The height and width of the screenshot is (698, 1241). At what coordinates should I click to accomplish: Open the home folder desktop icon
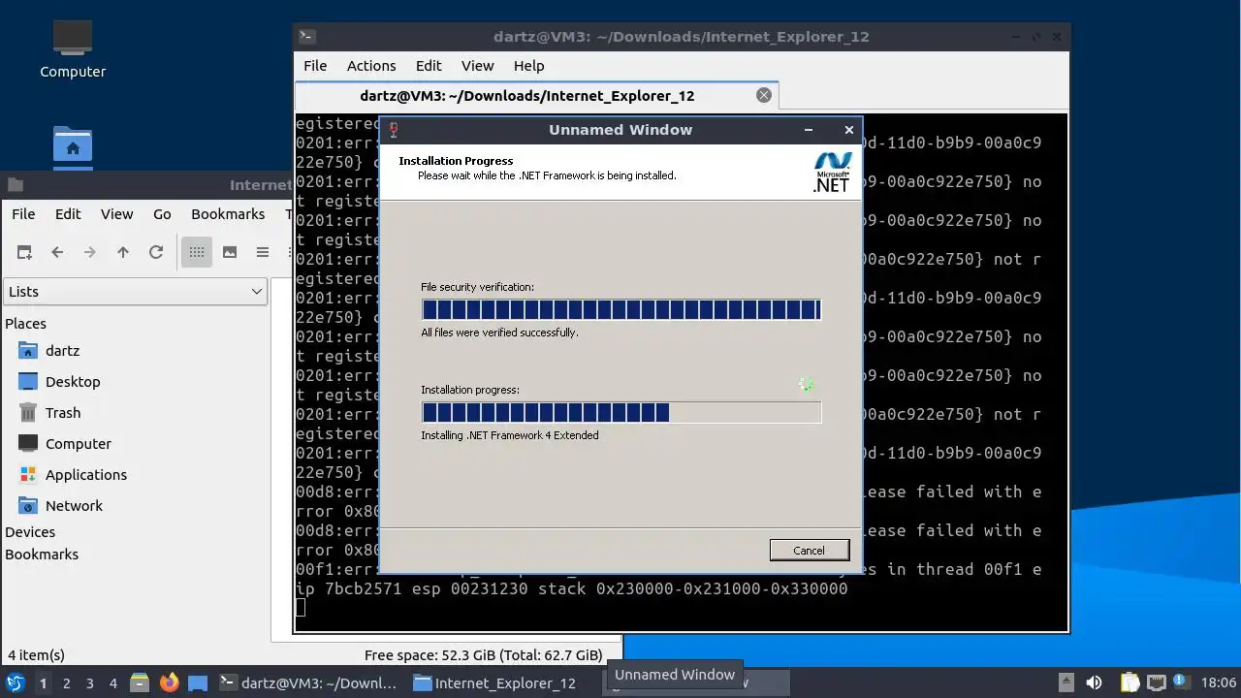[x=73, y=145]
